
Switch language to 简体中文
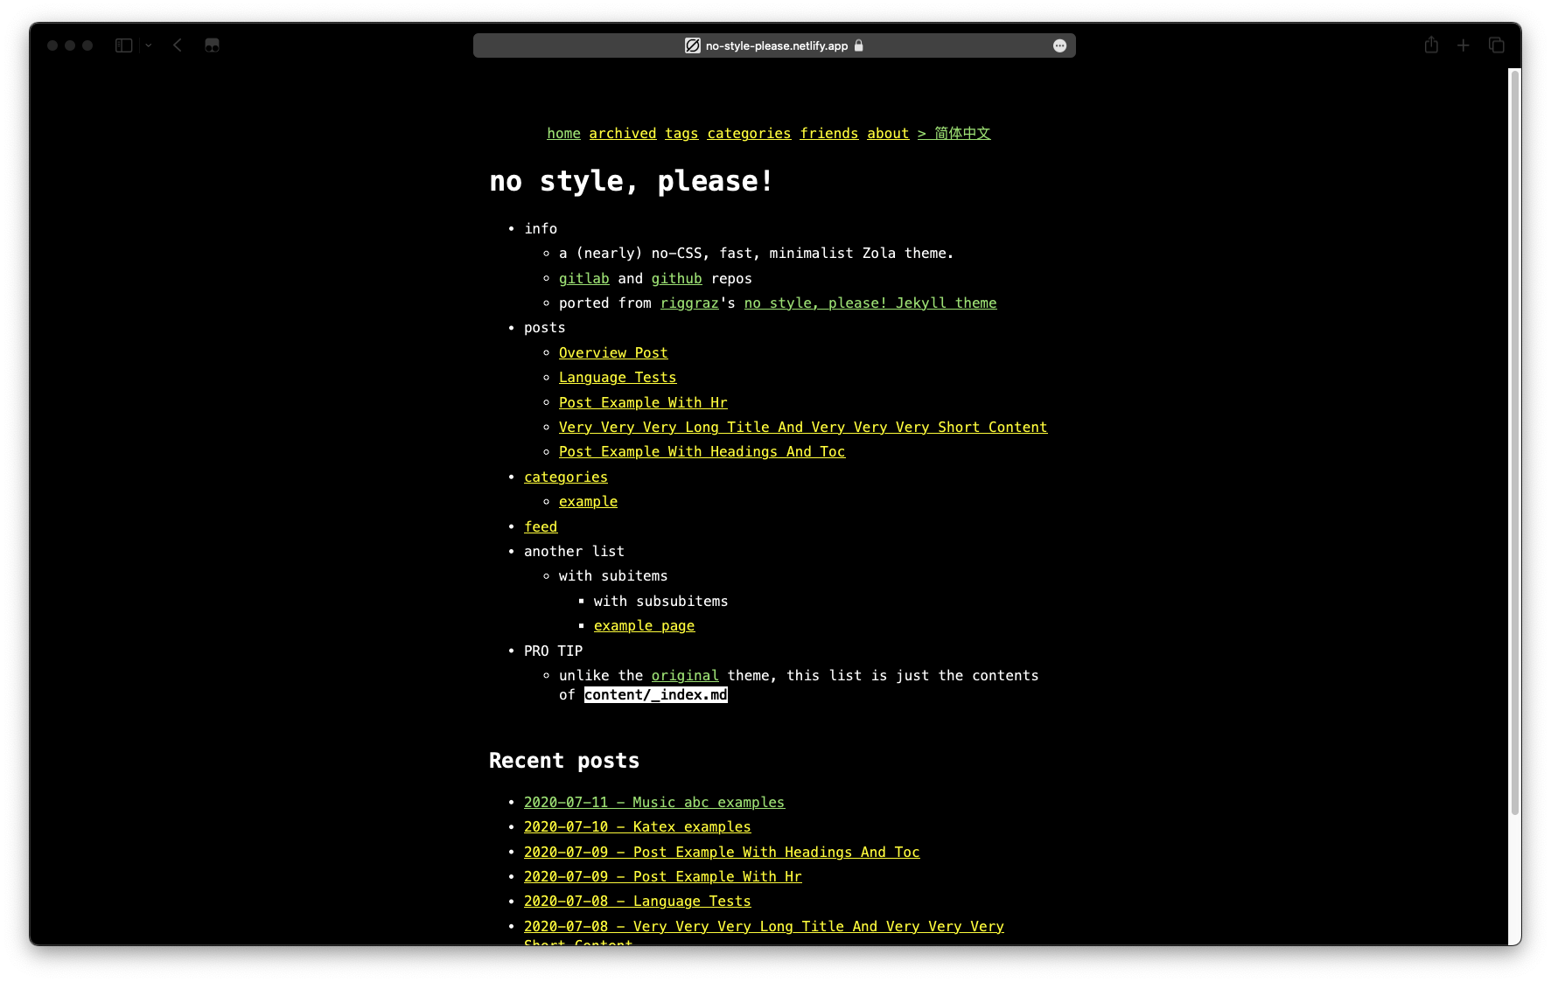(954, 133)
